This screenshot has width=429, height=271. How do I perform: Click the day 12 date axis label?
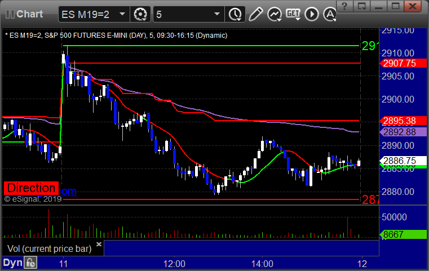pyautogui.click(x=362, y=264)
